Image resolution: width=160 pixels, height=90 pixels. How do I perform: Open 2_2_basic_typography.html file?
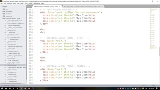pyautogui.click(x=14, y=21)
